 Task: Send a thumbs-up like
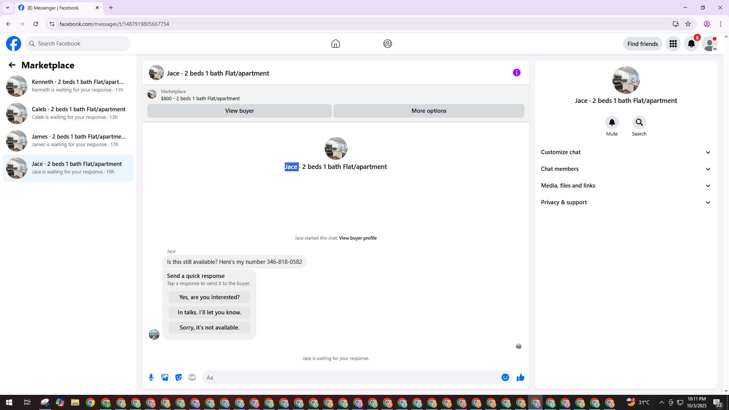[x=521, y=377]
